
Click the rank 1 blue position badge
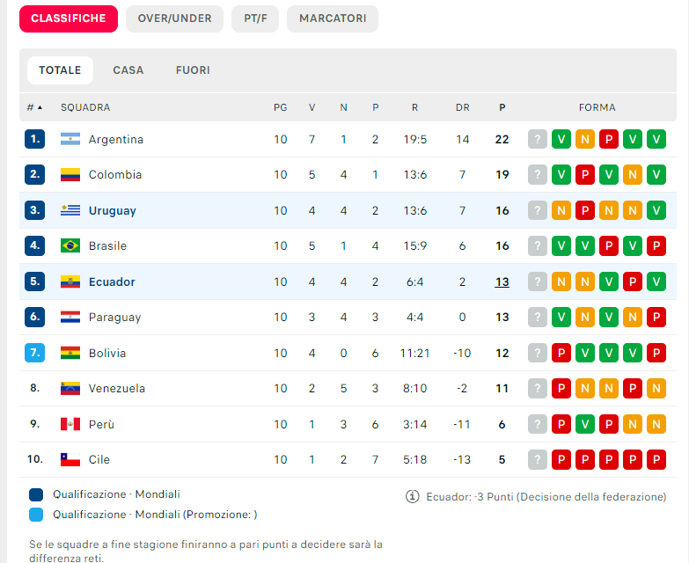[x=34, y=139]
